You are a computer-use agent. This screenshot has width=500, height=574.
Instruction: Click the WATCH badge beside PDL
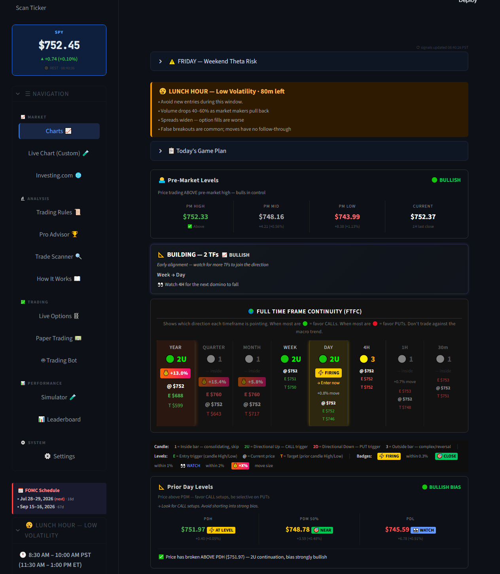[423, 530]
